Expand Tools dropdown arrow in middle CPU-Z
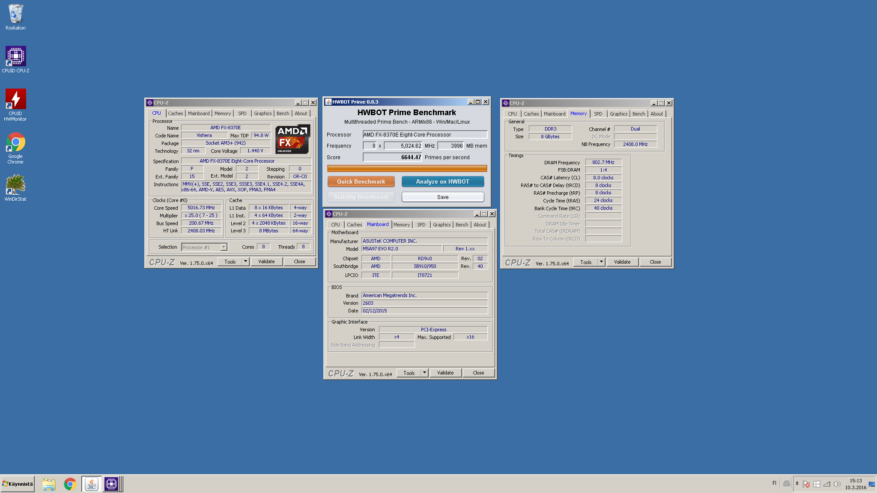This screenshot has height=493, width=877. 424,373
